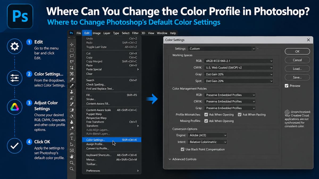The height and width of the screenshot is (179, 319).
Task: Open the Filter menu
Action: tap(135, 33)
